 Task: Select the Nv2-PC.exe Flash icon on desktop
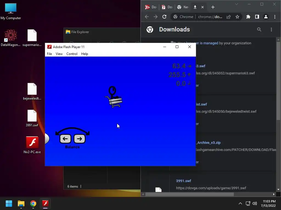(32, 145)
